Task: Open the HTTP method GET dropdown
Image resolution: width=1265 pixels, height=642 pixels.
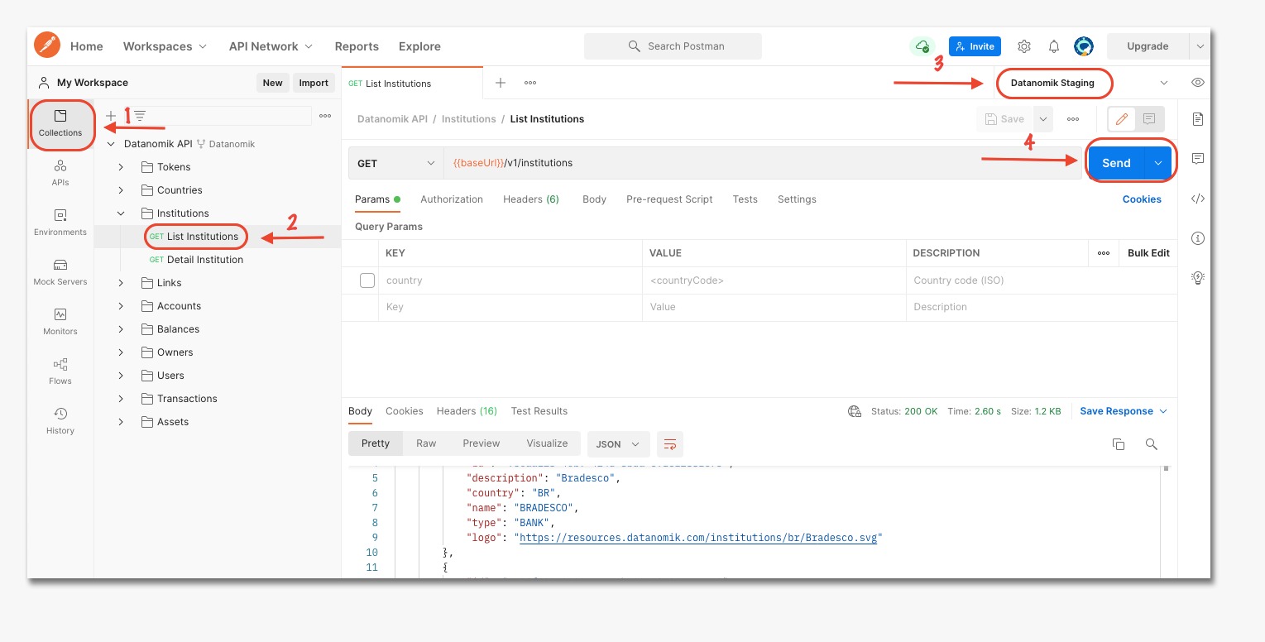Action: 396,163
